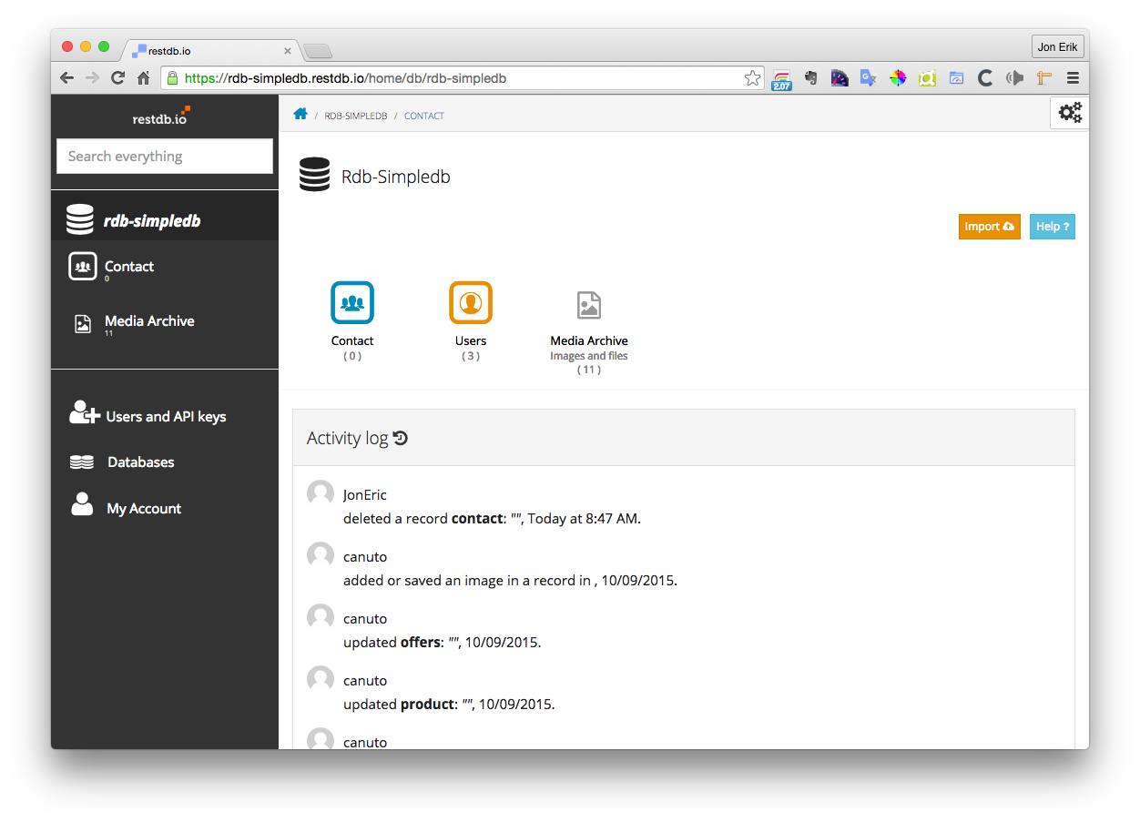The image size is (1140, 822).
Task: Click the 'updated product' log entry
Action: pyautogui.click(x=449, y=705)
